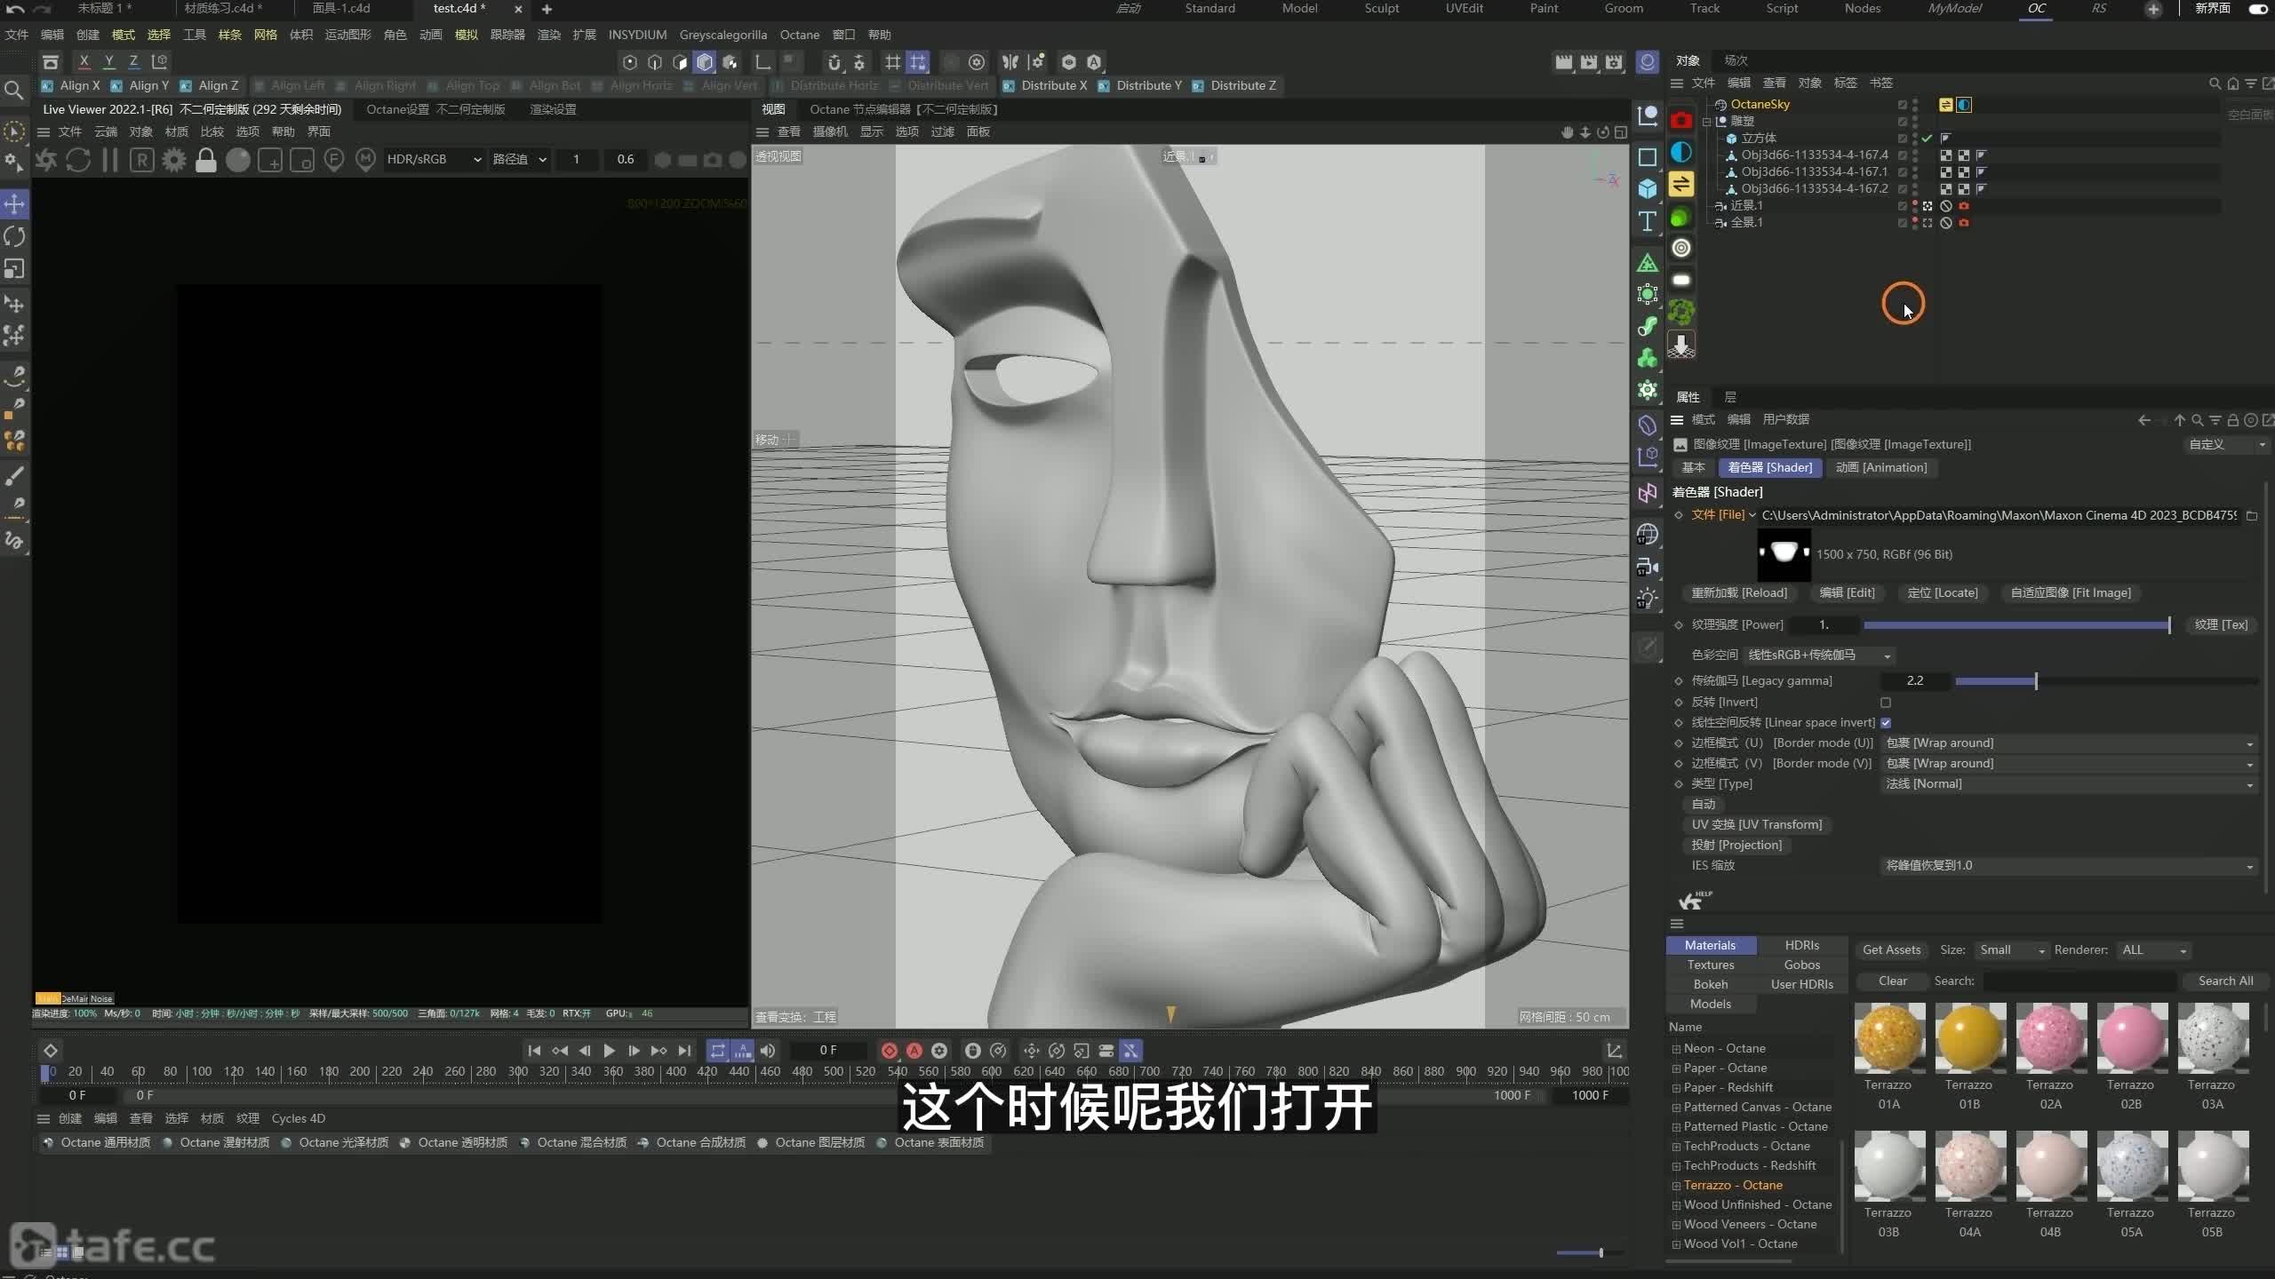
Task: Click the Live Viewer lock icon
Action: click(205, 160)
